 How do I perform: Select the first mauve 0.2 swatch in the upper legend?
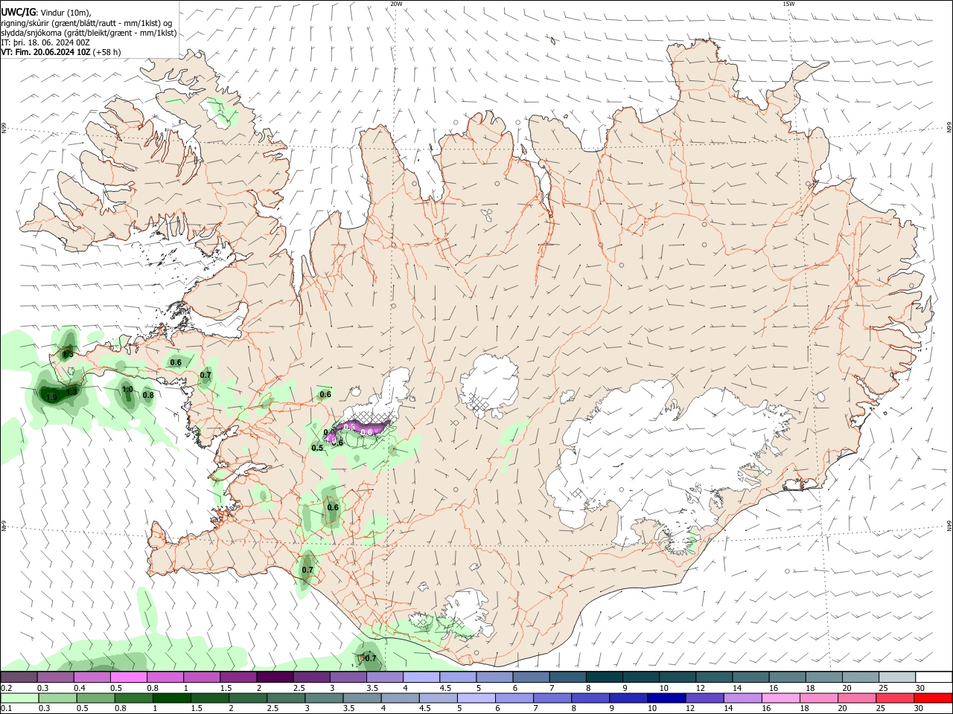pos(19,678)
